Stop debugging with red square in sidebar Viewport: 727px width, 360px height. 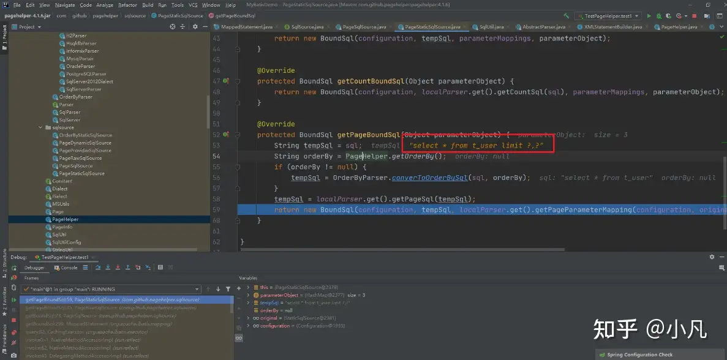tap(14, 320)
